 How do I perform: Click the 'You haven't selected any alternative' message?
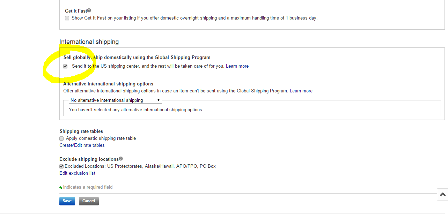(x=136, y=109)
